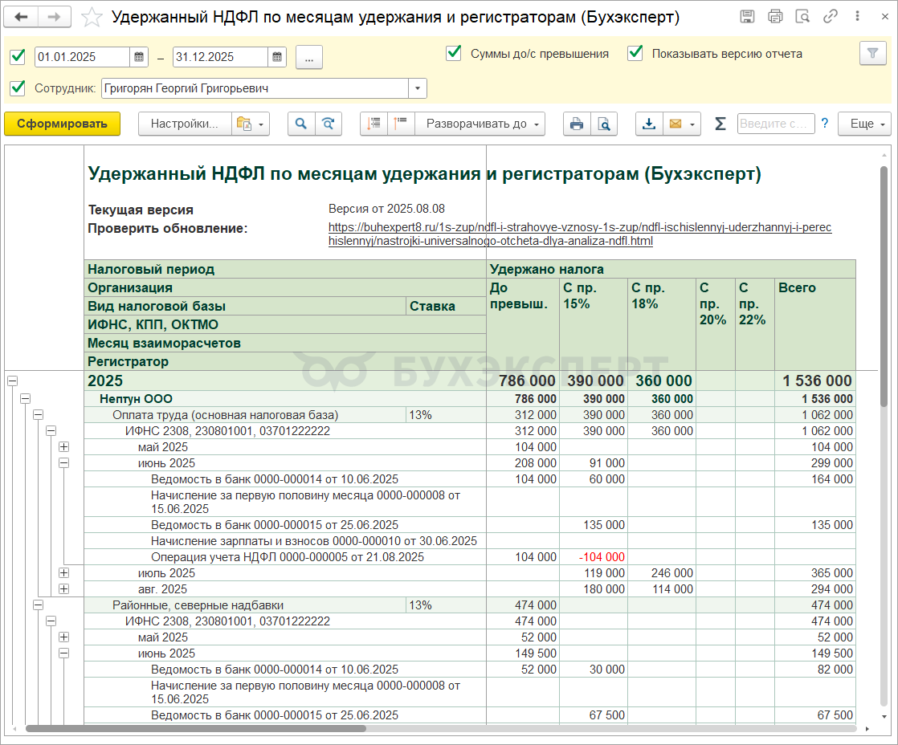Image resolution: width=898 pixels, height=745 pixels.
Task: Expand май 2025 under Районные надбавки
Action: 63,637
